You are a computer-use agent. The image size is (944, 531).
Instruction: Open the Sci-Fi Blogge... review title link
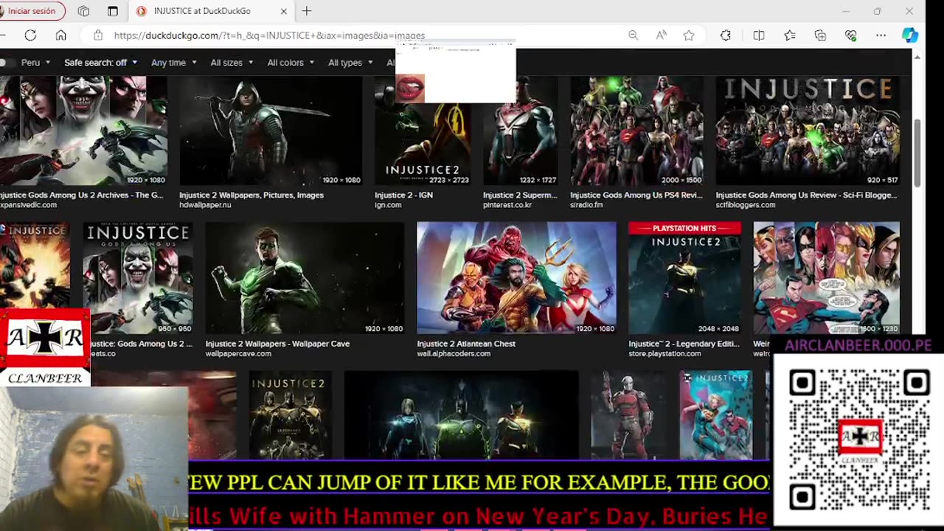pos(806,195)
